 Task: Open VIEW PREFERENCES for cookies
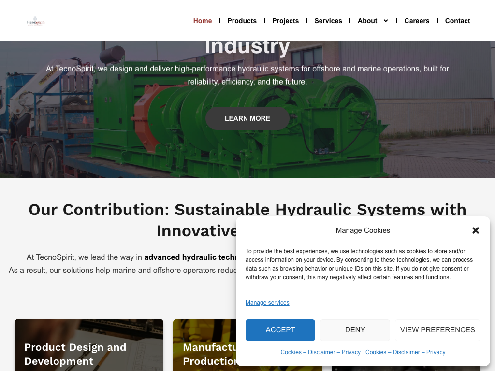(437, 330)
